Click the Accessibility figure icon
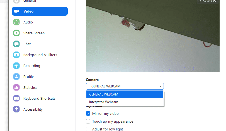Screen dimensions: 226x131 [x=16, y=109]
